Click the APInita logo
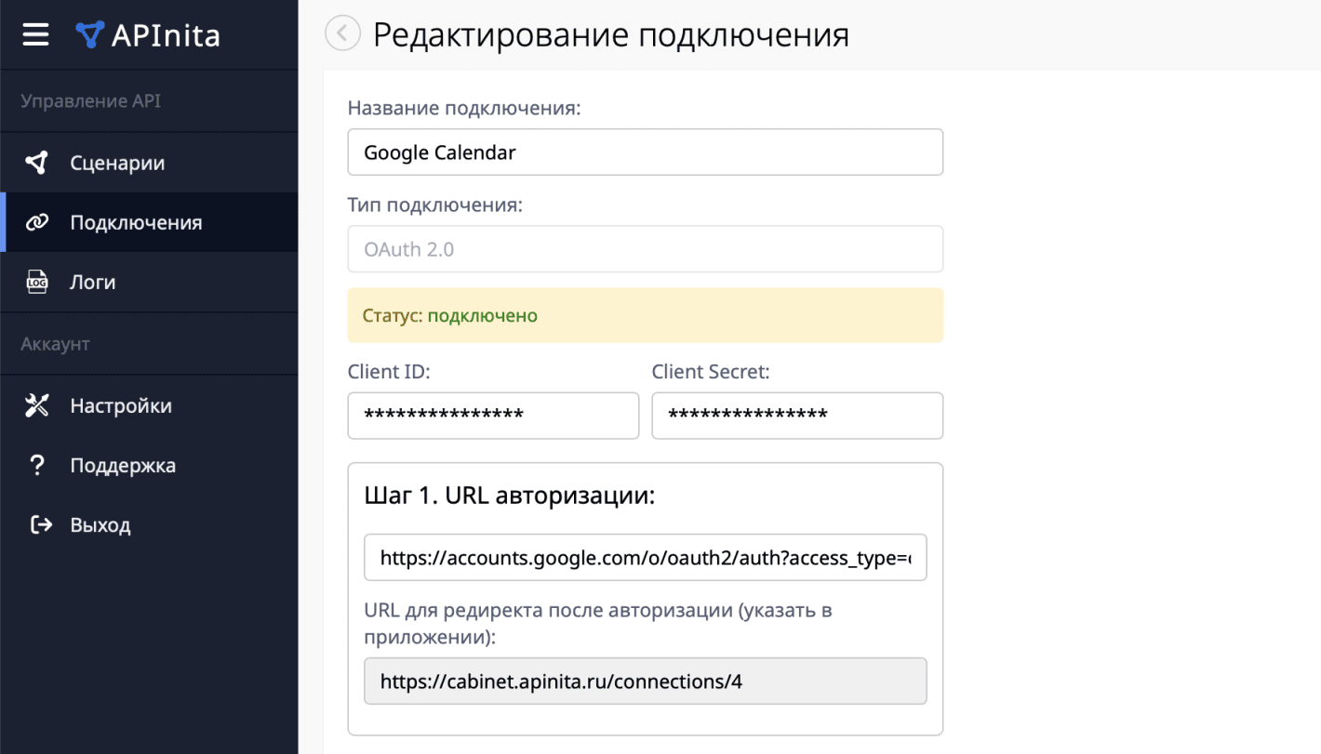The height and width of the screenshot is (754, 1321). 147,33
